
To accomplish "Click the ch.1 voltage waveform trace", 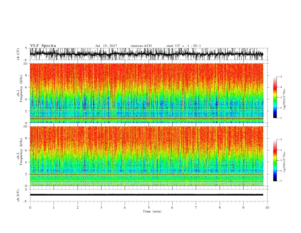I will click(x=146, y=54).
